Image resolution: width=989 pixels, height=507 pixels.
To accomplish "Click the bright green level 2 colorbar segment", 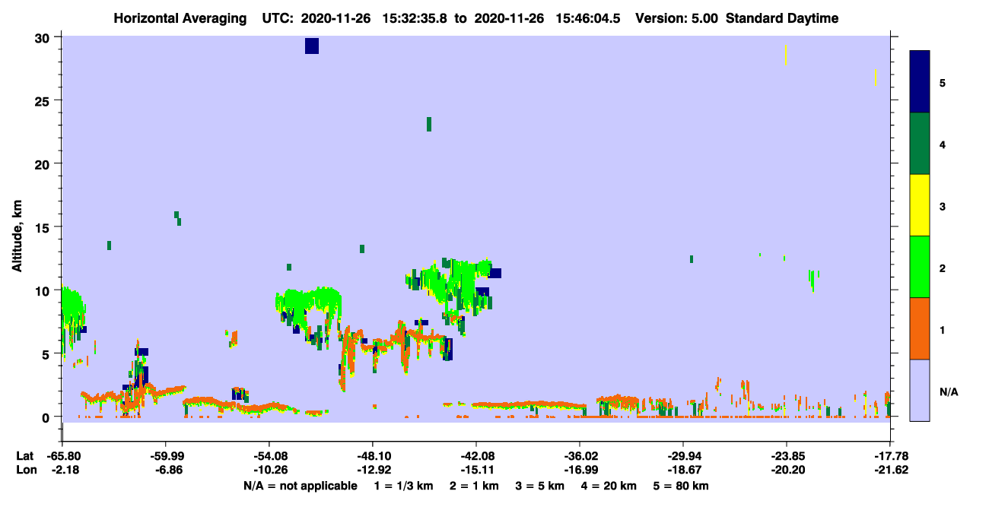I will click(x=920, y=267).
